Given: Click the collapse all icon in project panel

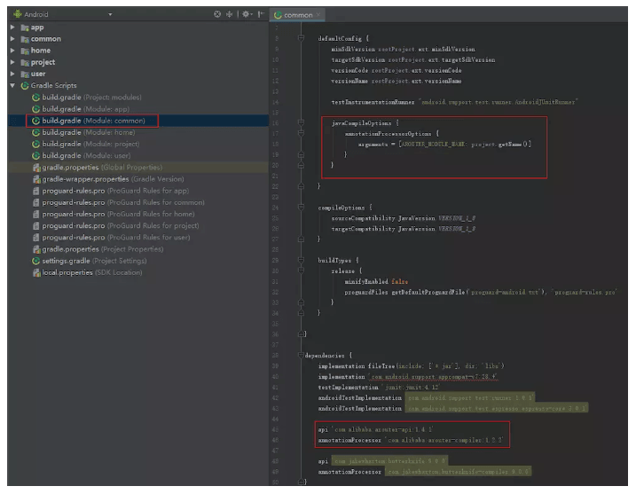Looking at the screenshot, I should tap(230, 15).
